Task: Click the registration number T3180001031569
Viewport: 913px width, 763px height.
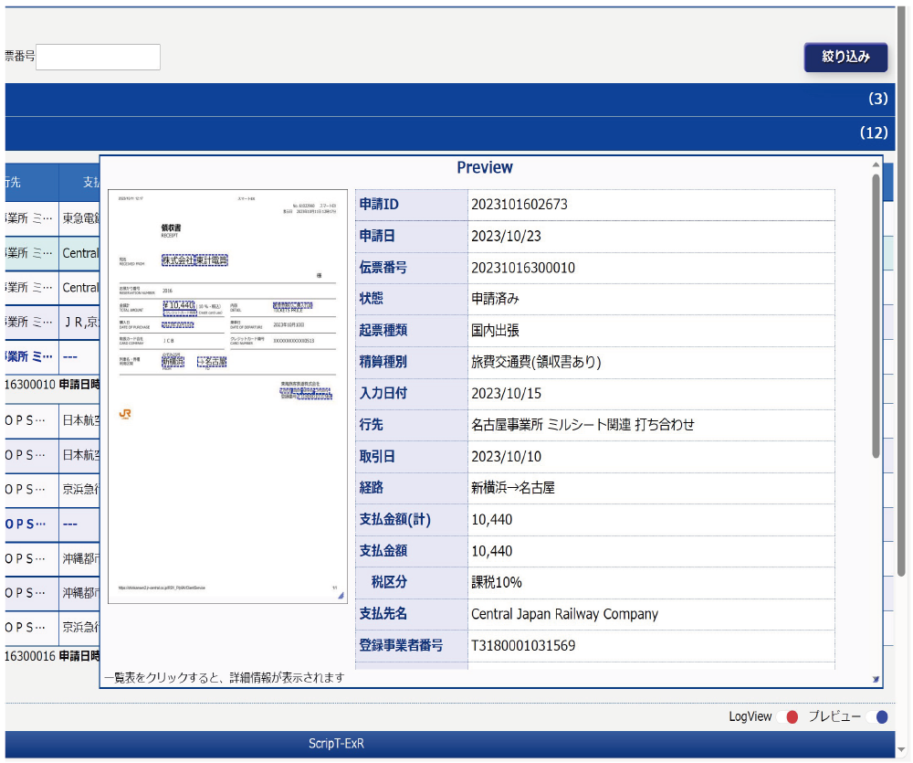Action: point(523,645)
